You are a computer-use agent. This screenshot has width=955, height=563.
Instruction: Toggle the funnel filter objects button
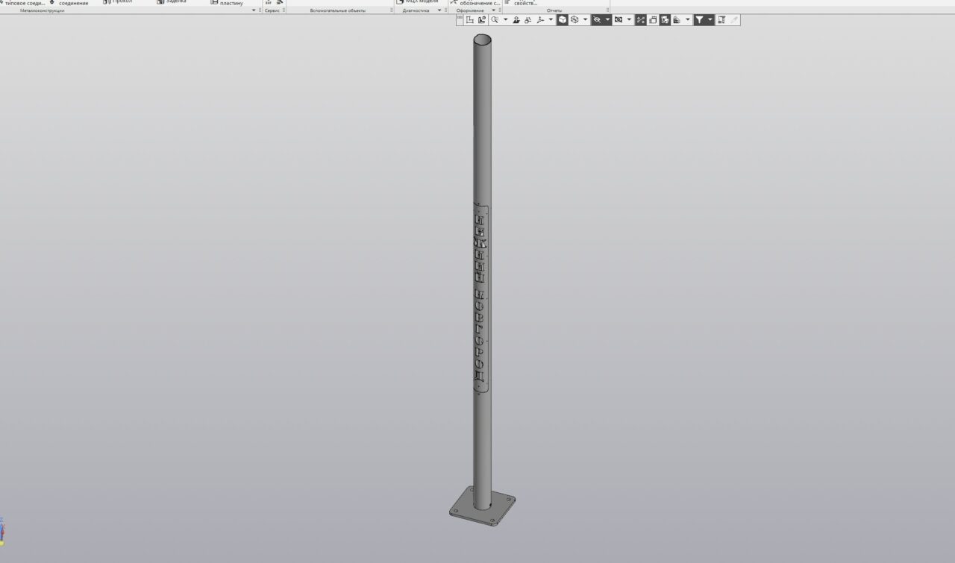pos(699,20)
